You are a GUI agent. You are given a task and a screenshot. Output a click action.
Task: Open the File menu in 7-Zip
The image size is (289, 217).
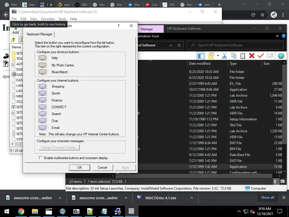point(14,19)
